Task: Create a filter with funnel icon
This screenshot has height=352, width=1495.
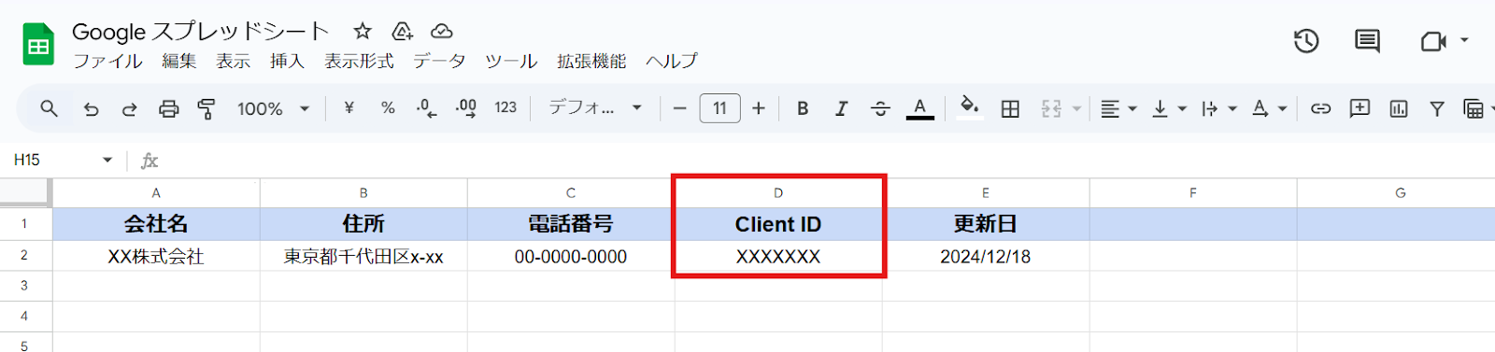Action: coord(1437,109)
